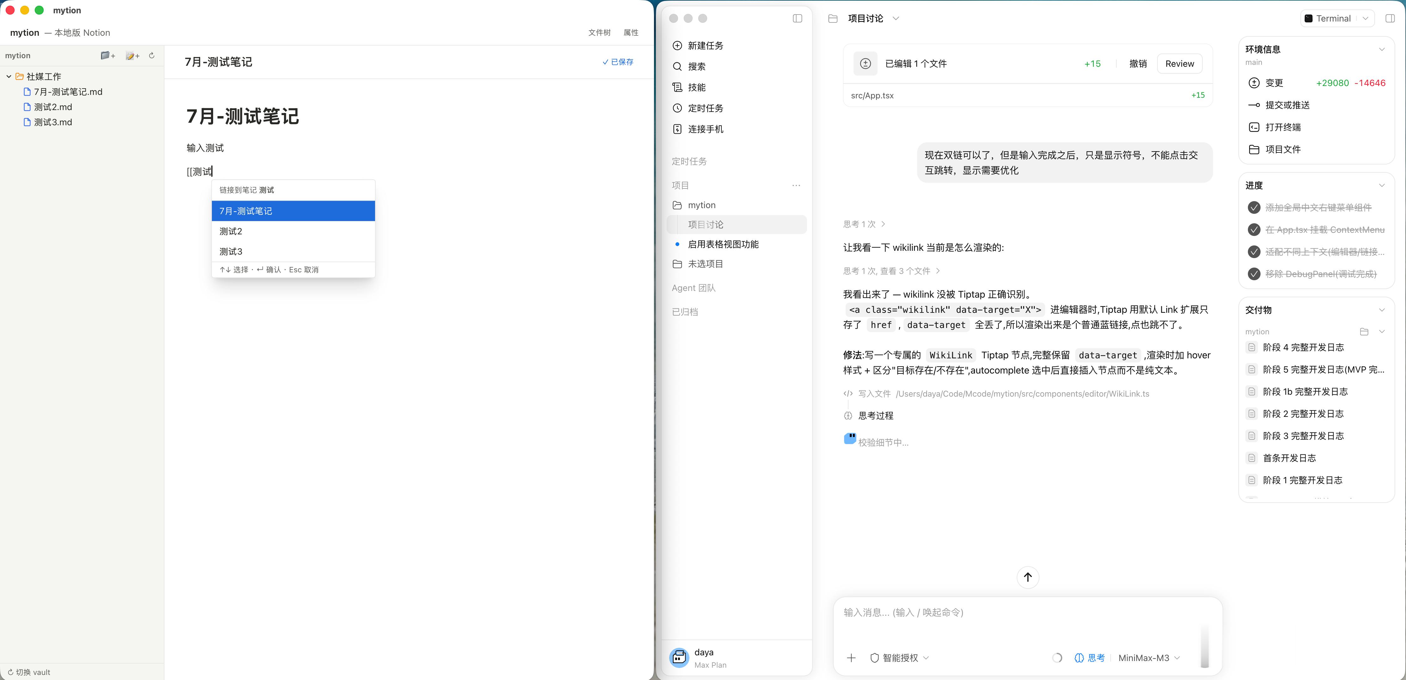
Task: Click 项目文件
Action: tap(1274, 150)
